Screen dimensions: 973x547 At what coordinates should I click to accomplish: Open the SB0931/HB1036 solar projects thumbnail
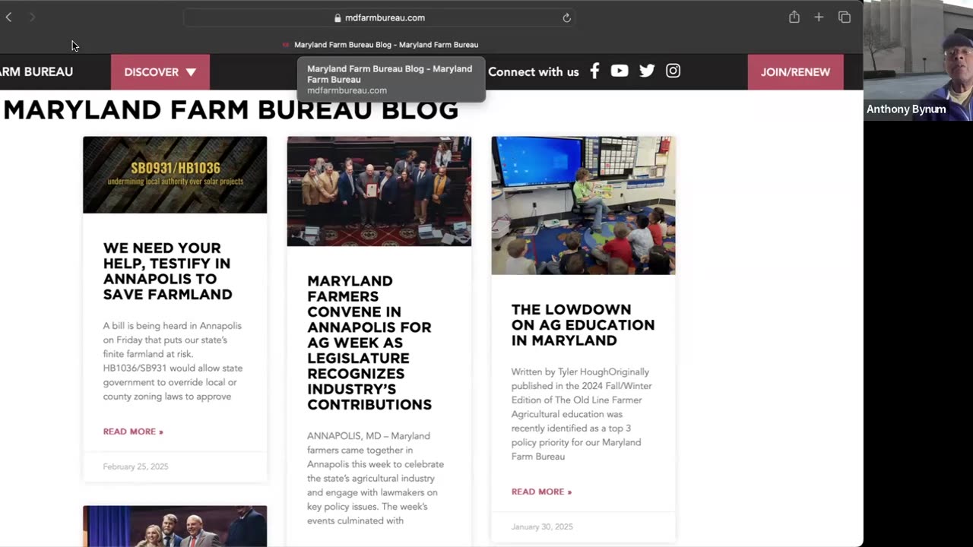click(175, 175)
